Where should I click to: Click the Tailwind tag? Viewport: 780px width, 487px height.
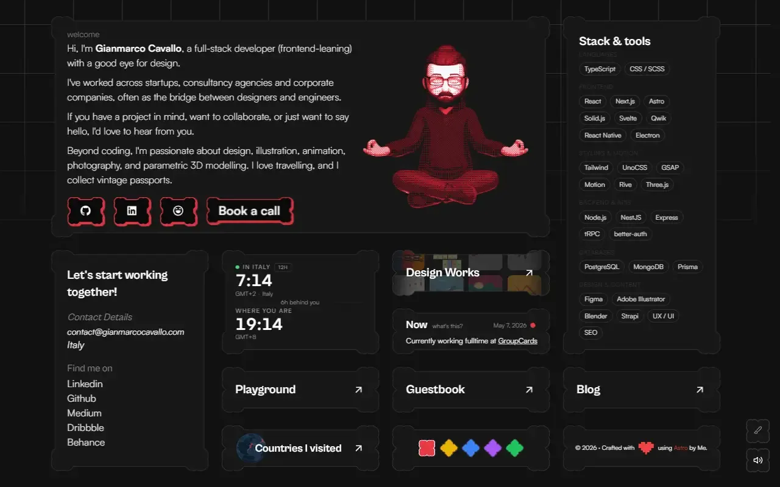[x=596, y=167]
